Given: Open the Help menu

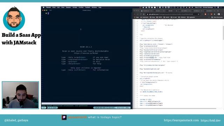Looking at the screenshot, I should coord(100,7).
